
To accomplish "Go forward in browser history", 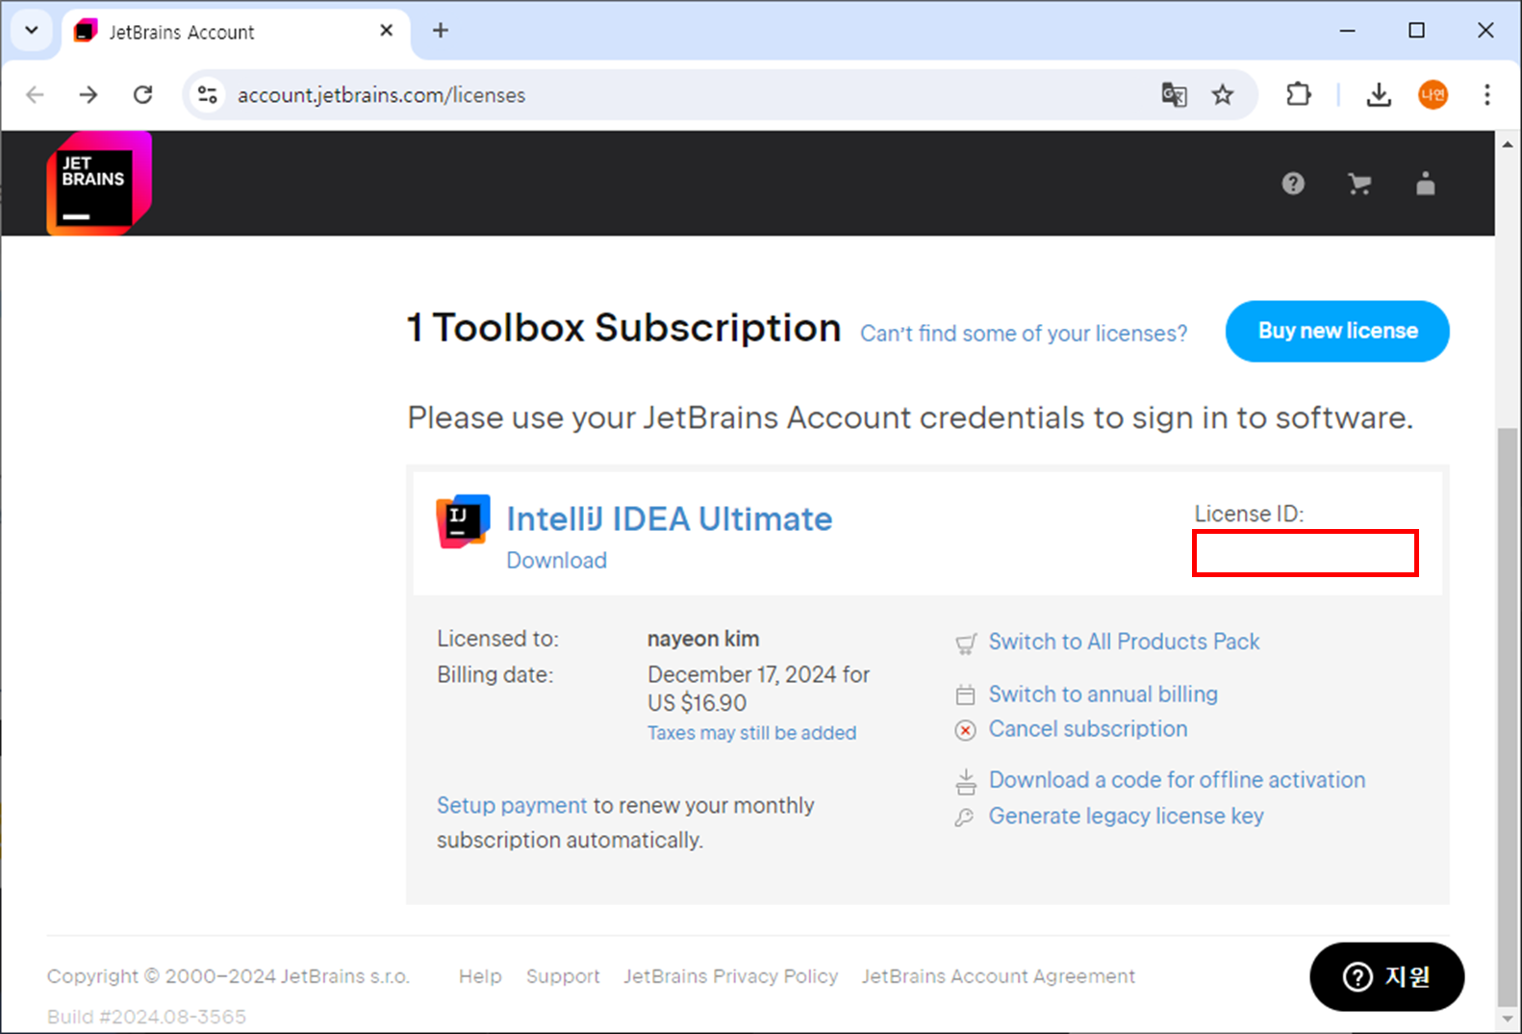I will 89,94.
